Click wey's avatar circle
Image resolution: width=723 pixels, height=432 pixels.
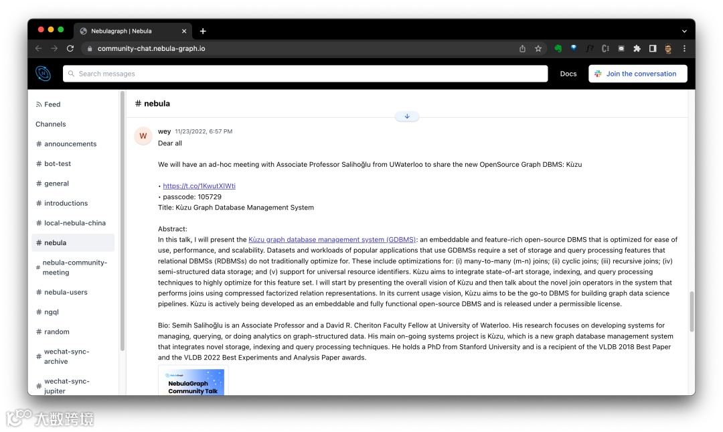coord(143,136)
